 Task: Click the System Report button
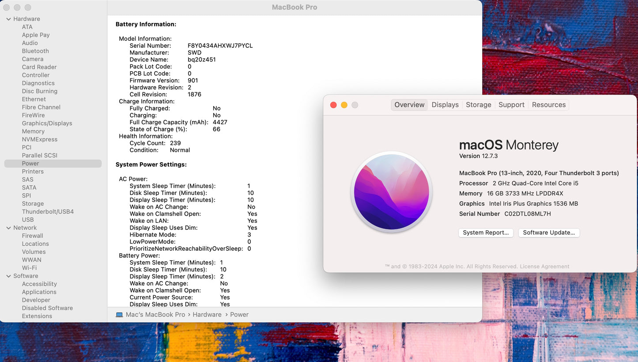pos(486,232)
